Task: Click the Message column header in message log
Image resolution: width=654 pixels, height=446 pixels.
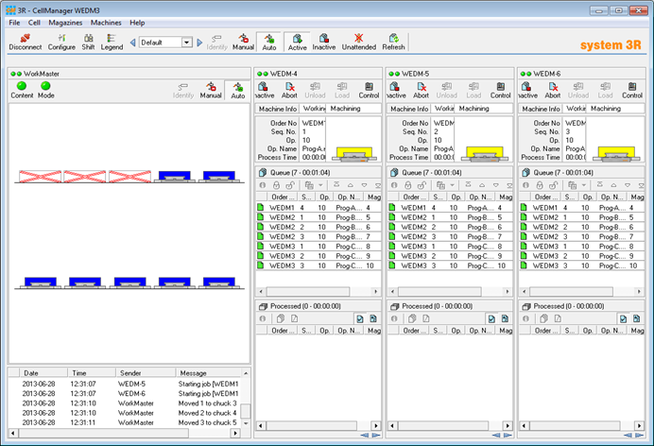Action: click(209, 373)
